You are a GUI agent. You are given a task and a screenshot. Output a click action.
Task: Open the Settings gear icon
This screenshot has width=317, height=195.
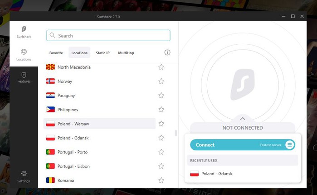(24, 173)
